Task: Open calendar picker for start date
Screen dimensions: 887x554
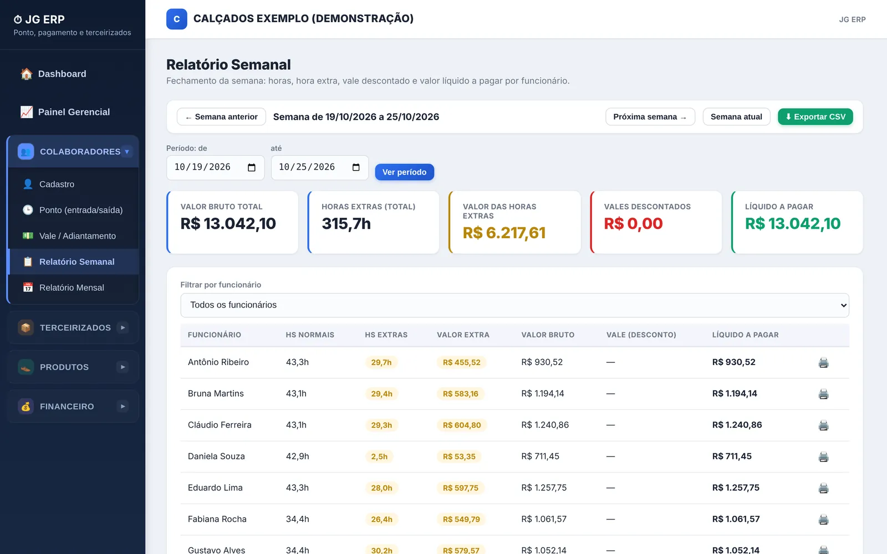Action: tap(252, 167)
